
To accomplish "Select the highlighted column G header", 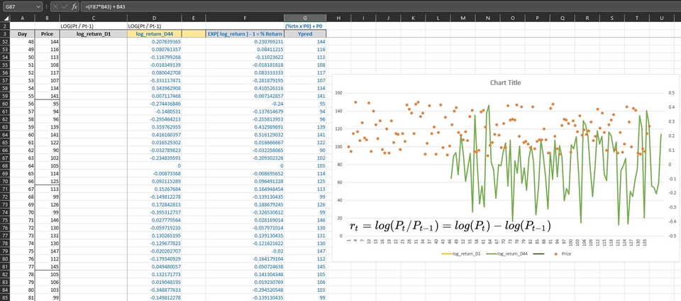I will point(305,18).
